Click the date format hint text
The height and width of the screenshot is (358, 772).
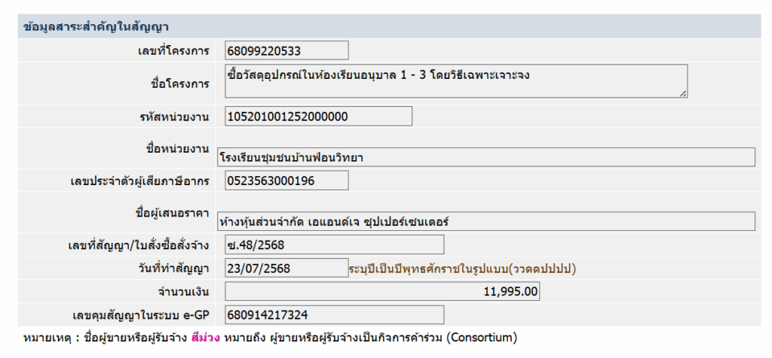tap(463, 268)
